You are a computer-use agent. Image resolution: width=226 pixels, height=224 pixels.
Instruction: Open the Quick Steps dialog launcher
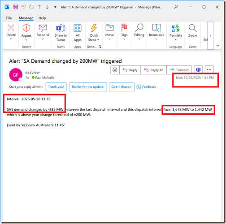tap(100, 47)
